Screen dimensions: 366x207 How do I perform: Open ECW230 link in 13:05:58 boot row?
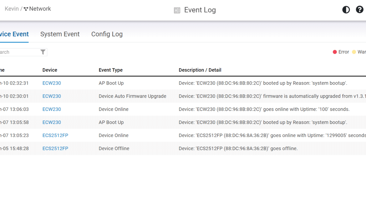52,122
